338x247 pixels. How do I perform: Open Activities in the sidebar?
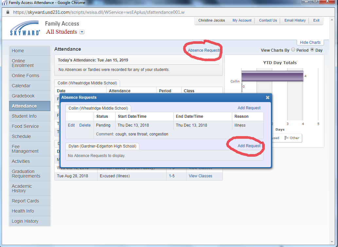coord(30,161)
